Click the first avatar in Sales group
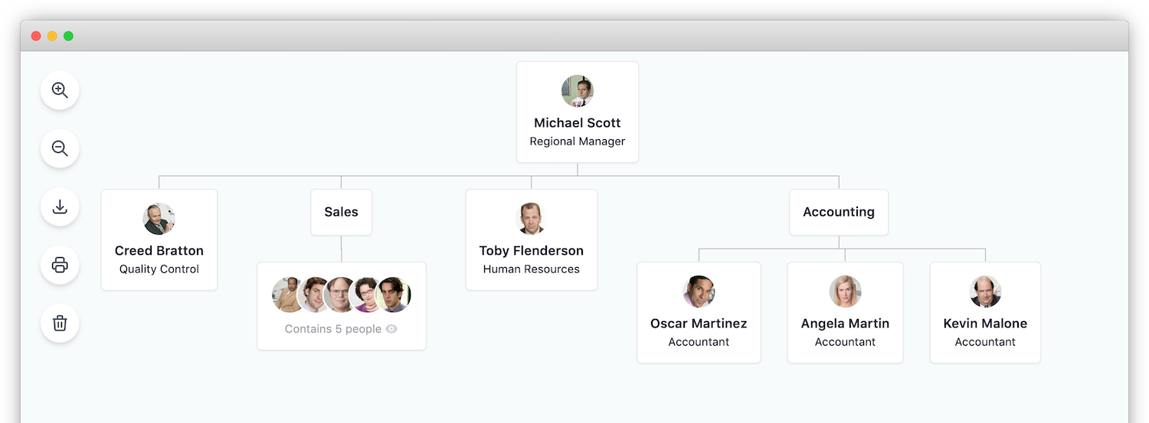Viewport: 1149px width, 423px height. tap(288, 294)
